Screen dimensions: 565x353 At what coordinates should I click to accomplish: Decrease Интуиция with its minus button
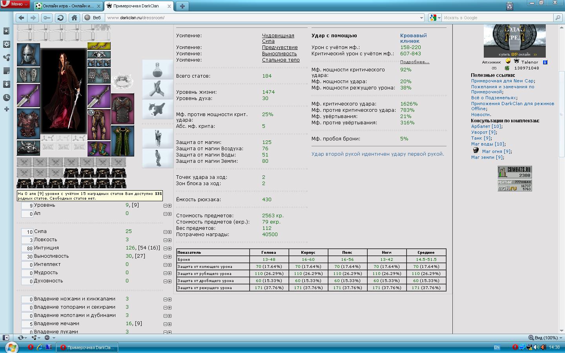pos(165,248)
